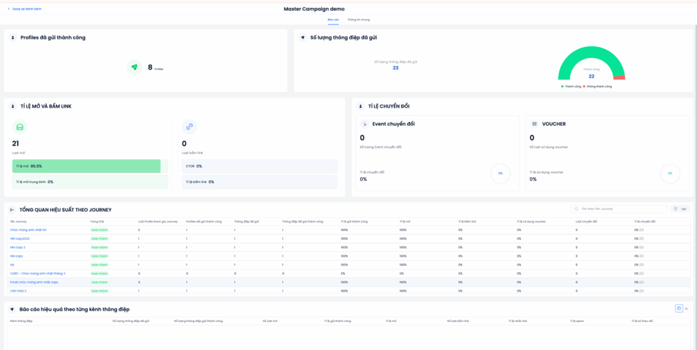697x350 pixels.
Task: Toggle the Không thành công legend item
Action: 598,86
